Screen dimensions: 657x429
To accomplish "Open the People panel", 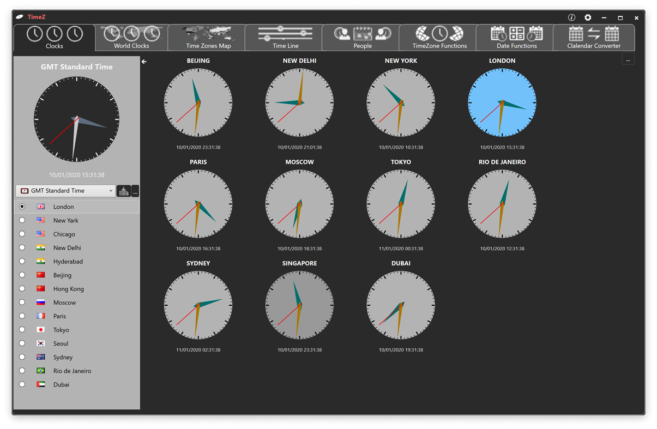I will point(361,37).
